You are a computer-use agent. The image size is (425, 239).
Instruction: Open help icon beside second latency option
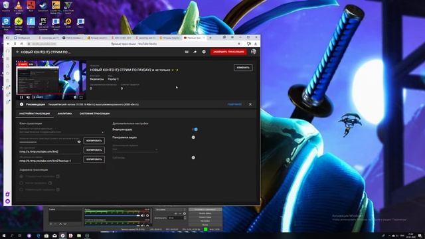click(50, 183)
